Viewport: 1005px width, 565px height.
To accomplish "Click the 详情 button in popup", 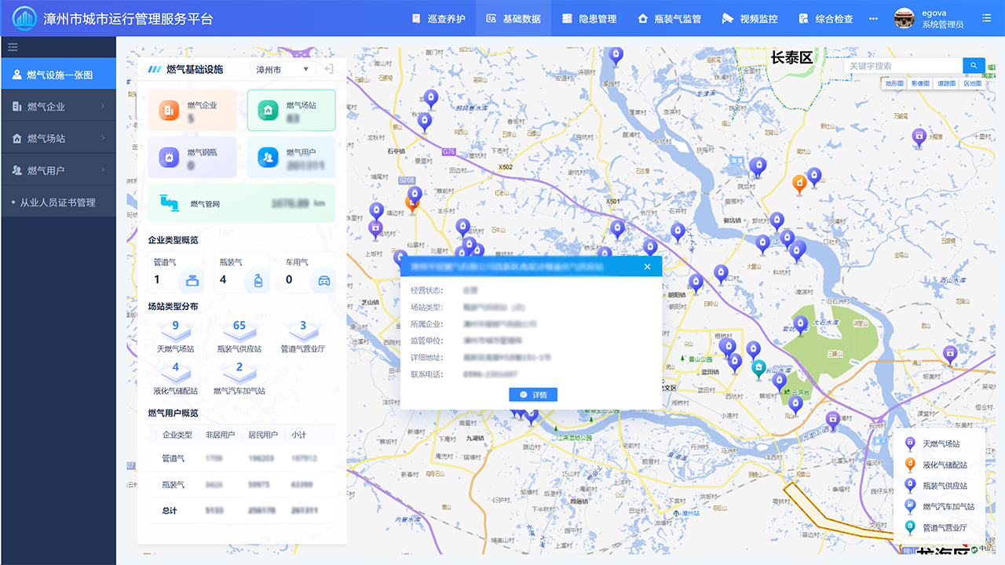I will pos(533,395).
